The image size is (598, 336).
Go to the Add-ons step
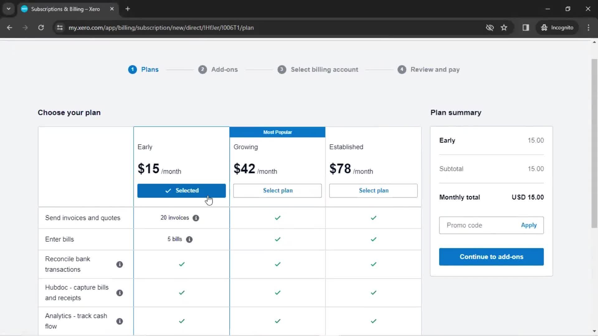(x=218, y=69)
